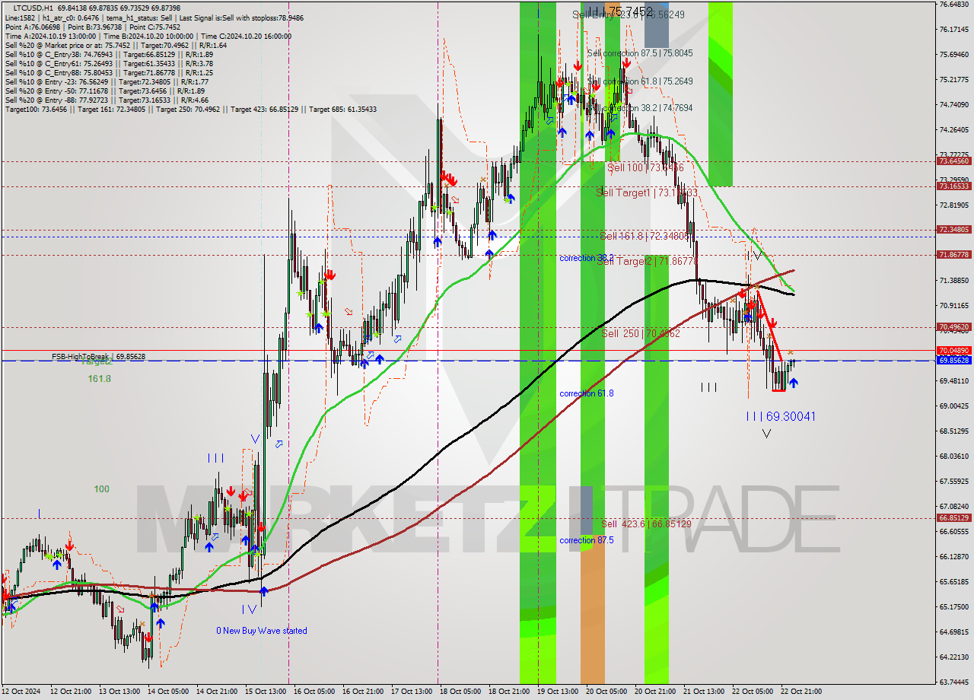Image resolution: width=974 pixels, height=700 pixels.
Task: Select the 'correction 87.5' chart label
Action: [587, 540]
